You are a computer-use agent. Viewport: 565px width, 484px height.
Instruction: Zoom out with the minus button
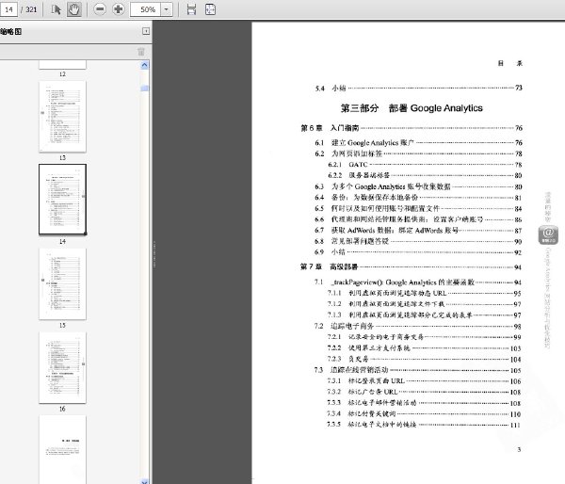(x=100, y=9)
